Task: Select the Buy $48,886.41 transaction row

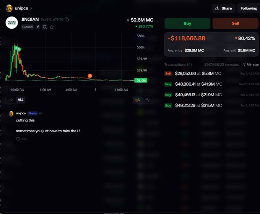Action: pos(211,84)
